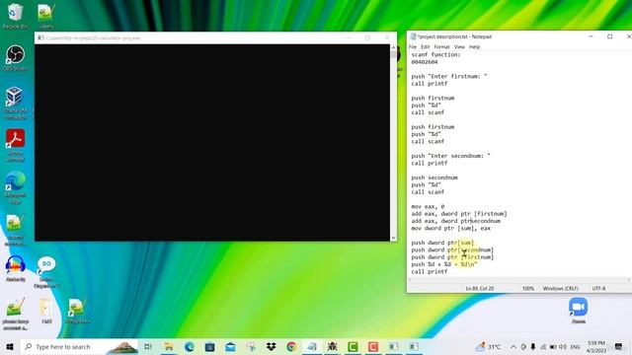Open the bug icon app on the taskbar
Viewport: 632px width, 355px height.
(x=333, y=346)
